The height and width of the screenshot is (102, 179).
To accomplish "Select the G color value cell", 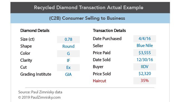I will (68, 53).
